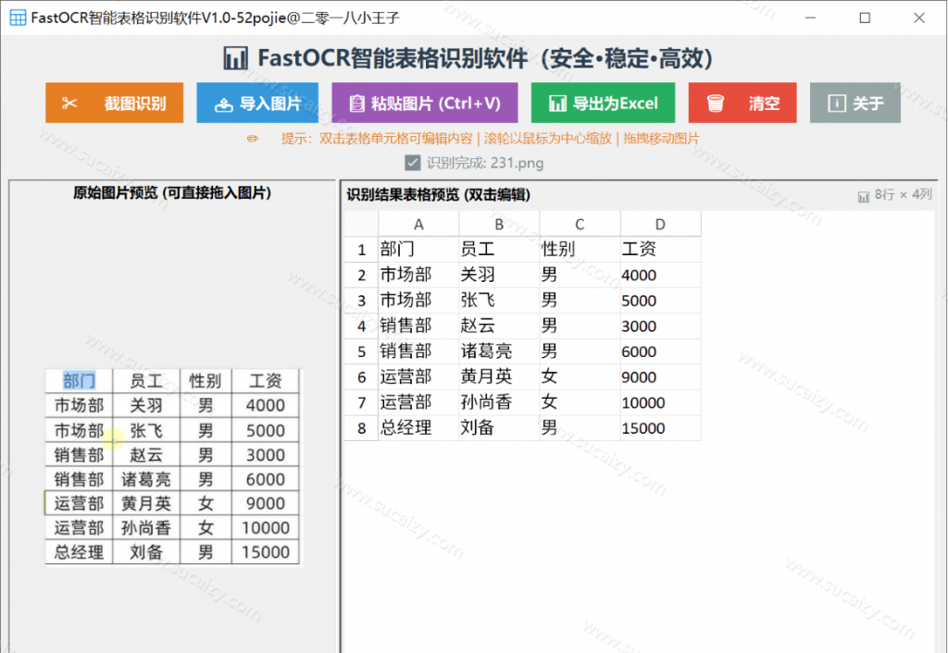The width and height of the screenshot is (948, 653).
Task: Click the clipboard icon on 粘贴图片 button
Action: click(356, 104)
